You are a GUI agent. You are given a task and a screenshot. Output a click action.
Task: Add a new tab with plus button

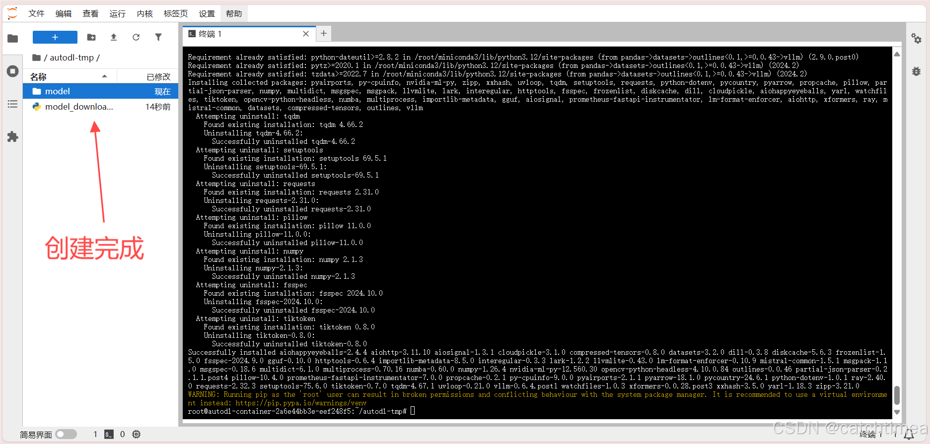pos(324,33)
